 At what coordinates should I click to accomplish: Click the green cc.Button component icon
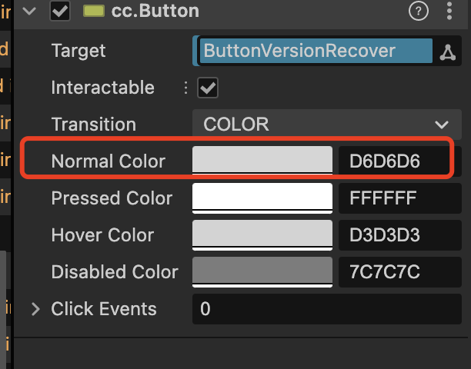coord(94,11)
